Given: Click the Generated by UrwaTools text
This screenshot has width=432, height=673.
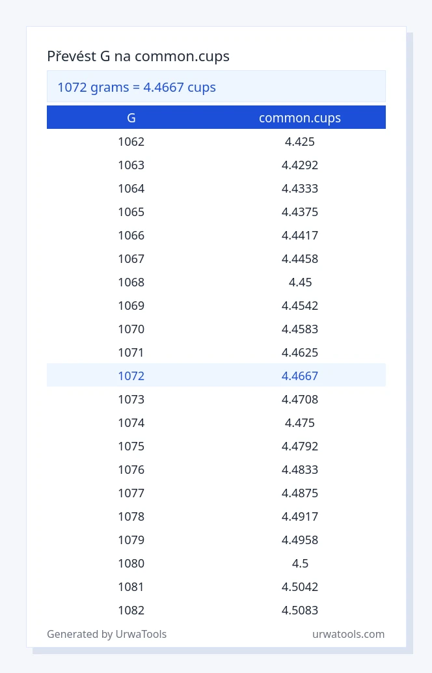Looking at the screenshot, I should click(107, 634).
